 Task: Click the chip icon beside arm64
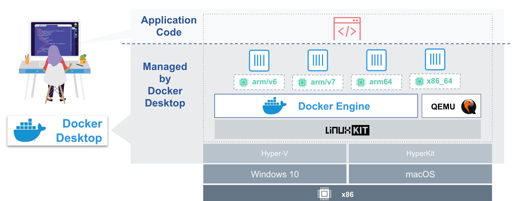pyautogui.click(x=361, y=82)
